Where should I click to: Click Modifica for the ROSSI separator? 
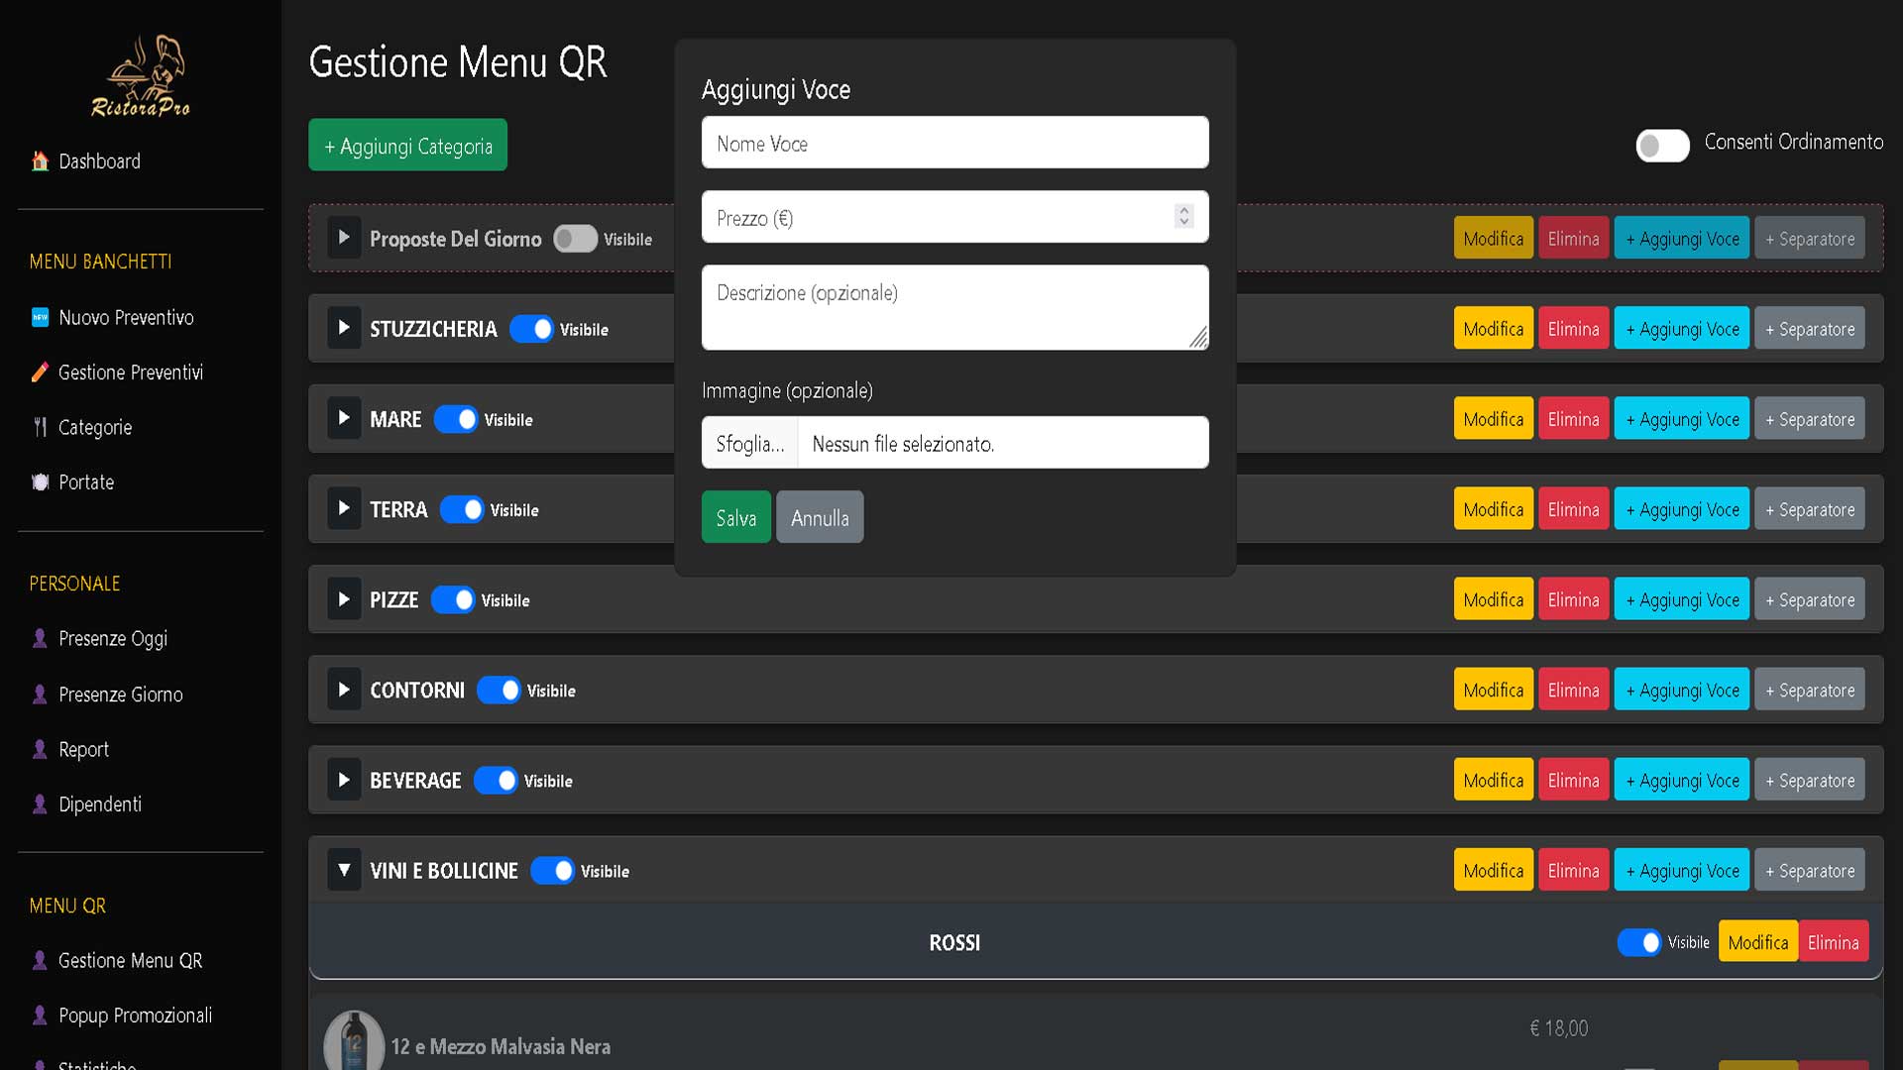(1758, 942)
